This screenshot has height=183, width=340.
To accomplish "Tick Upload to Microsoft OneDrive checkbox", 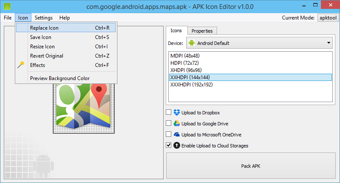I will pyautogui.click(x=169, y=135).
